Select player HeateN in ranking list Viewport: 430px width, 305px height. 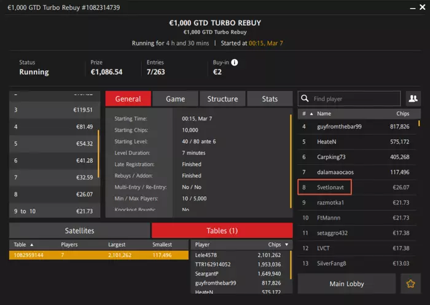[357, 141]
